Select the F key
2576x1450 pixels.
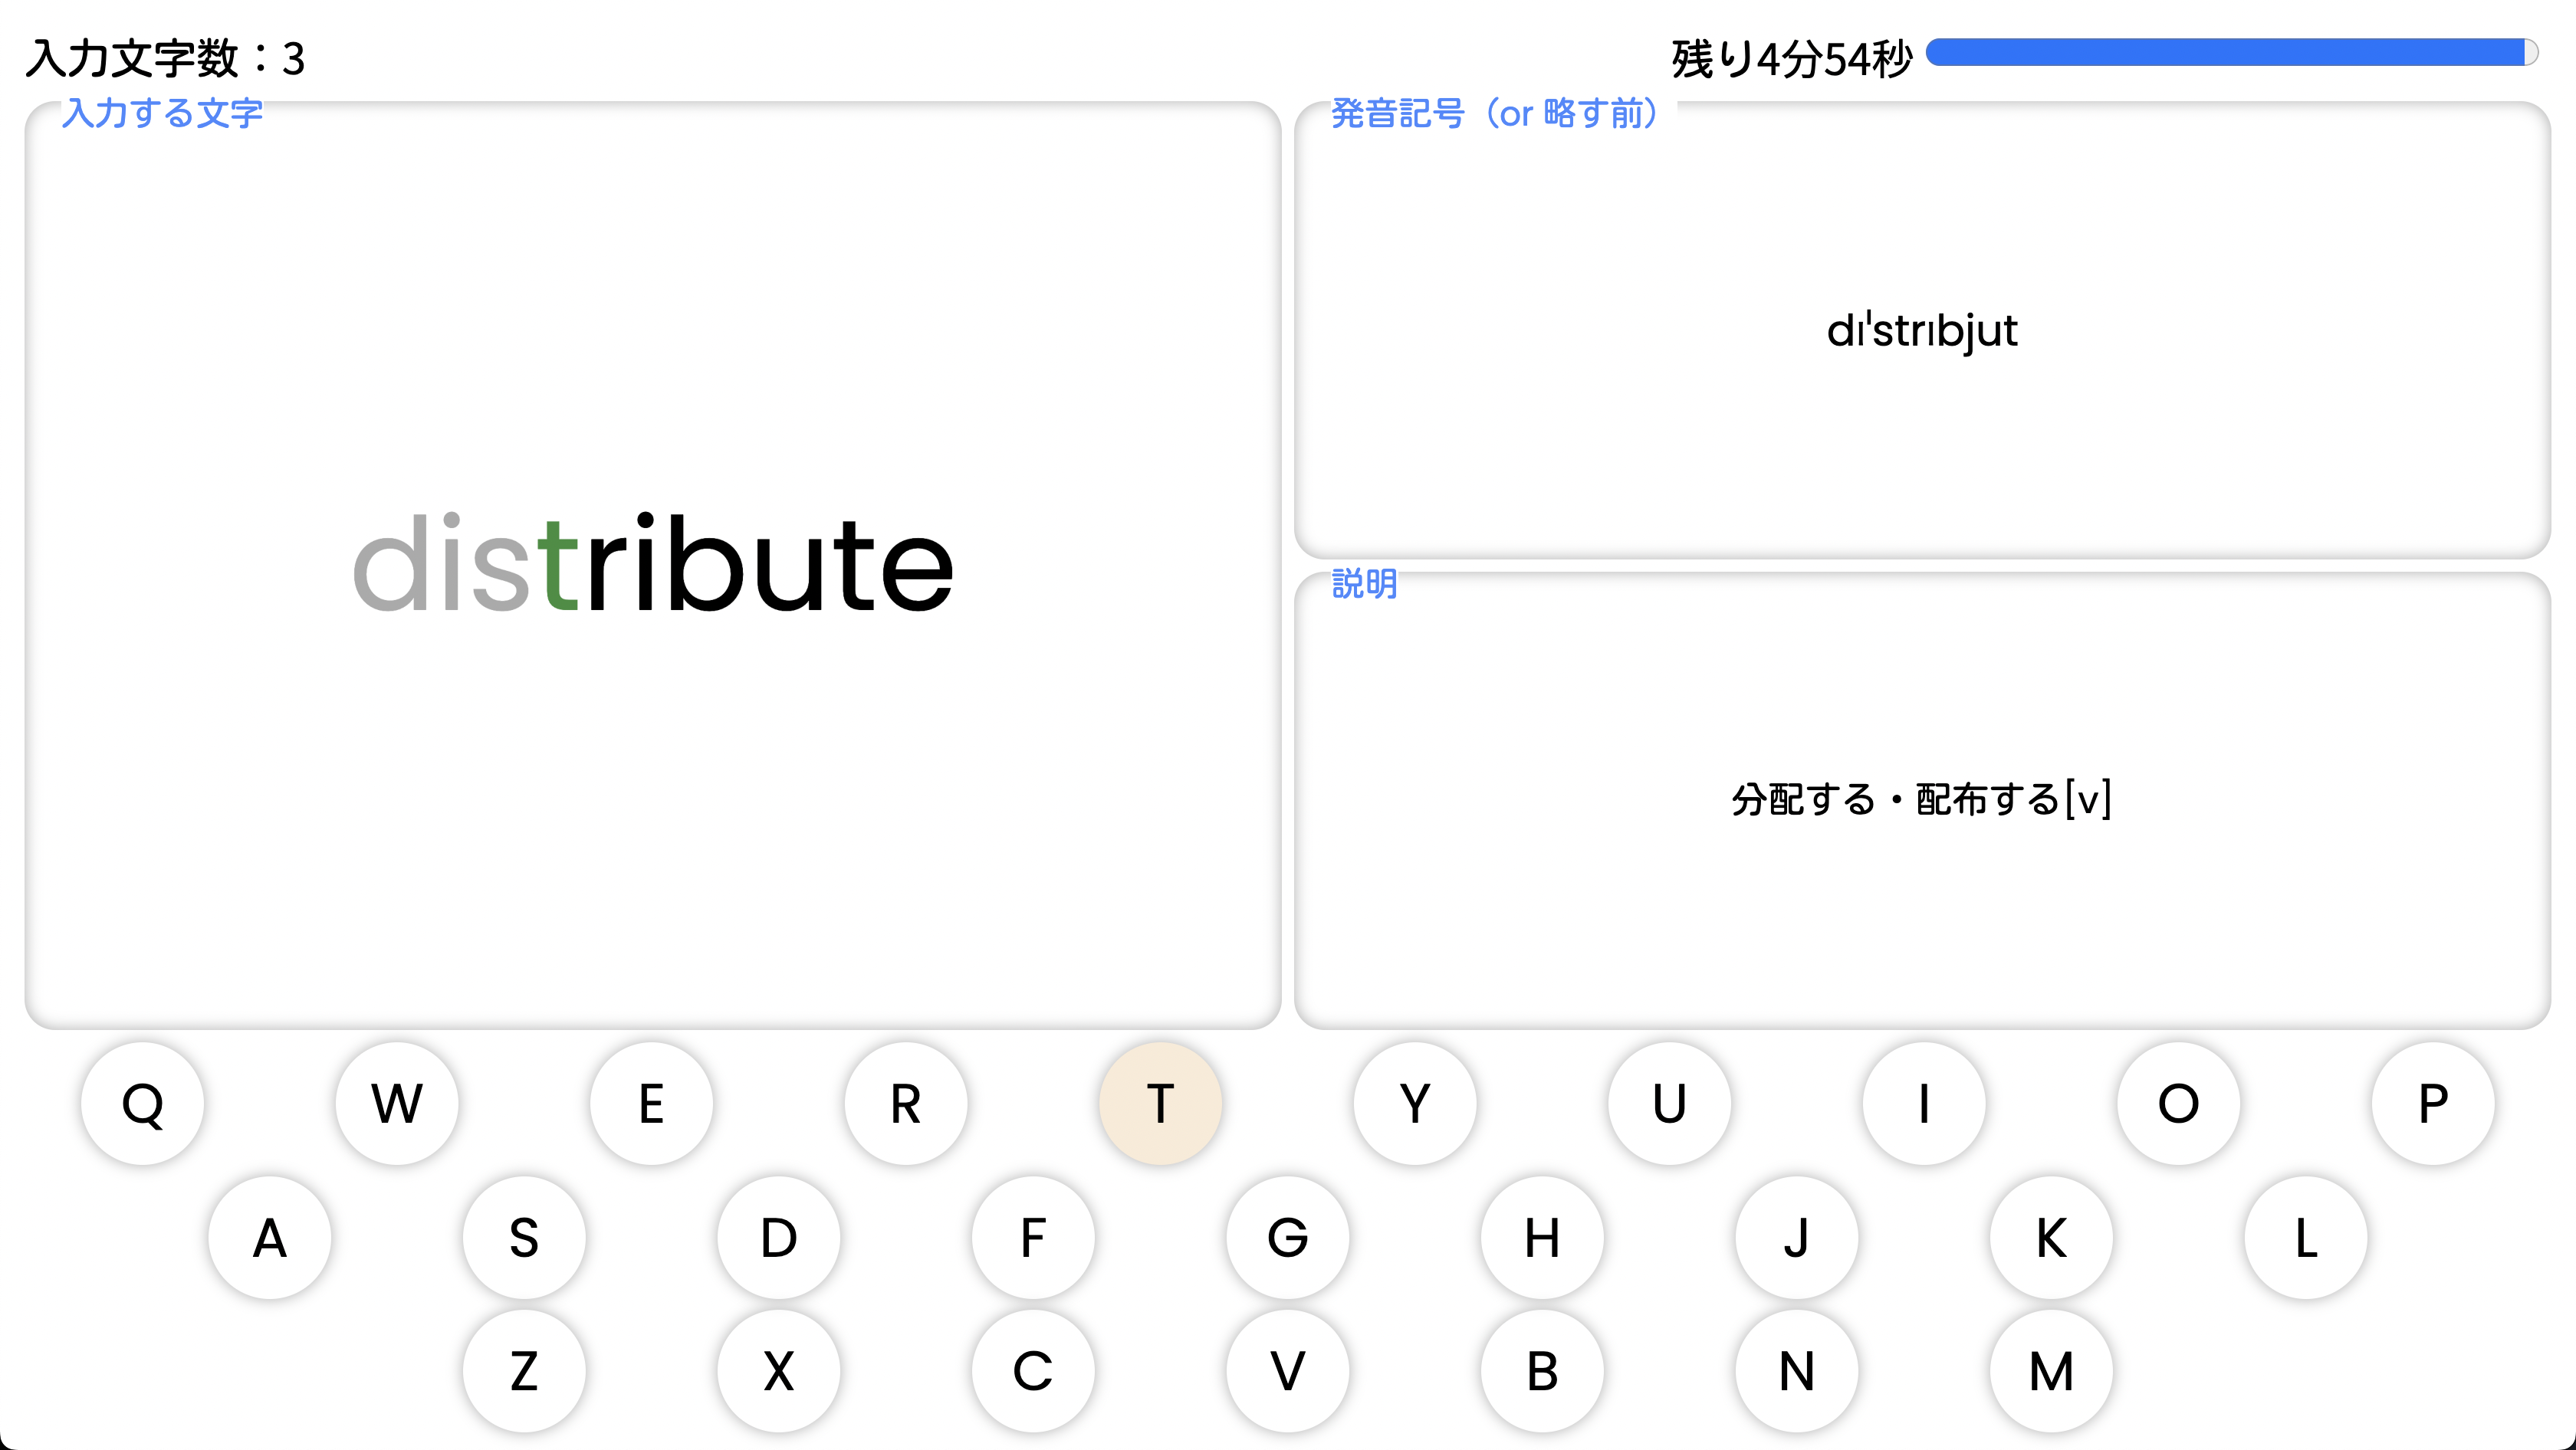(x=1033, y=1237)
